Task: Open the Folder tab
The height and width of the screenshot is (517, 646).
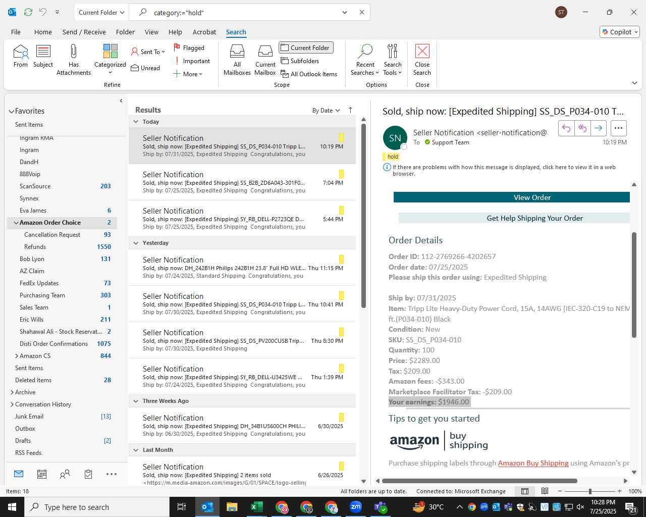Action: [x=125, y=32]
